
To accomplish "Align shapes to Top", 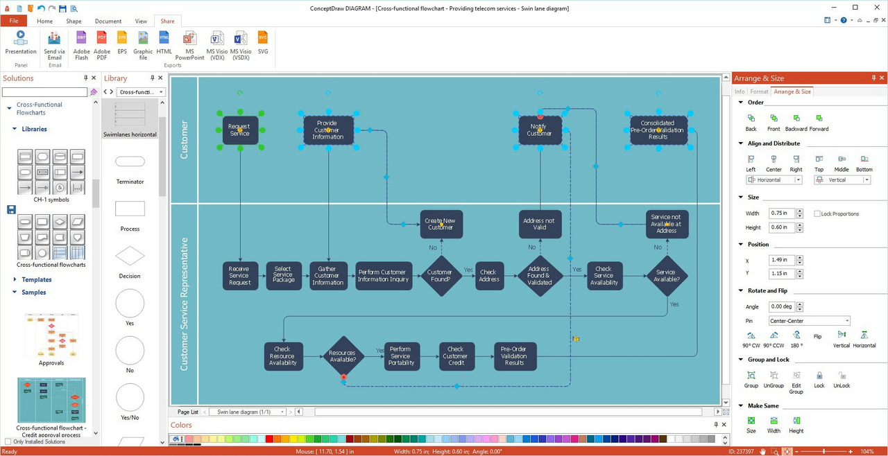I will tap(819, 164).
